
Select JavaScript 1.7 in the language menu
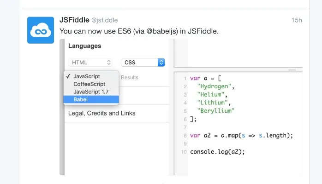tap(91, 92)
